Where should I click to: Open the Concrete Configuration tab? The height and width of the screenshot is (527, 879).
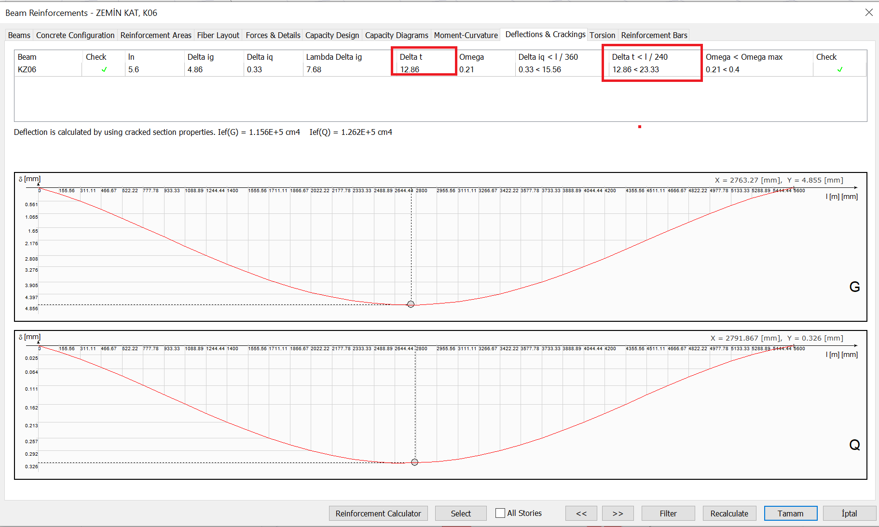click(x=75, y=35)
